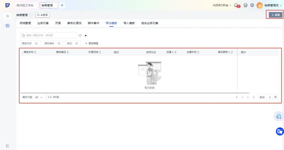Open the theme skin shirt icon
This screenshot has height=150, width=284.
[x=245, y=5]
